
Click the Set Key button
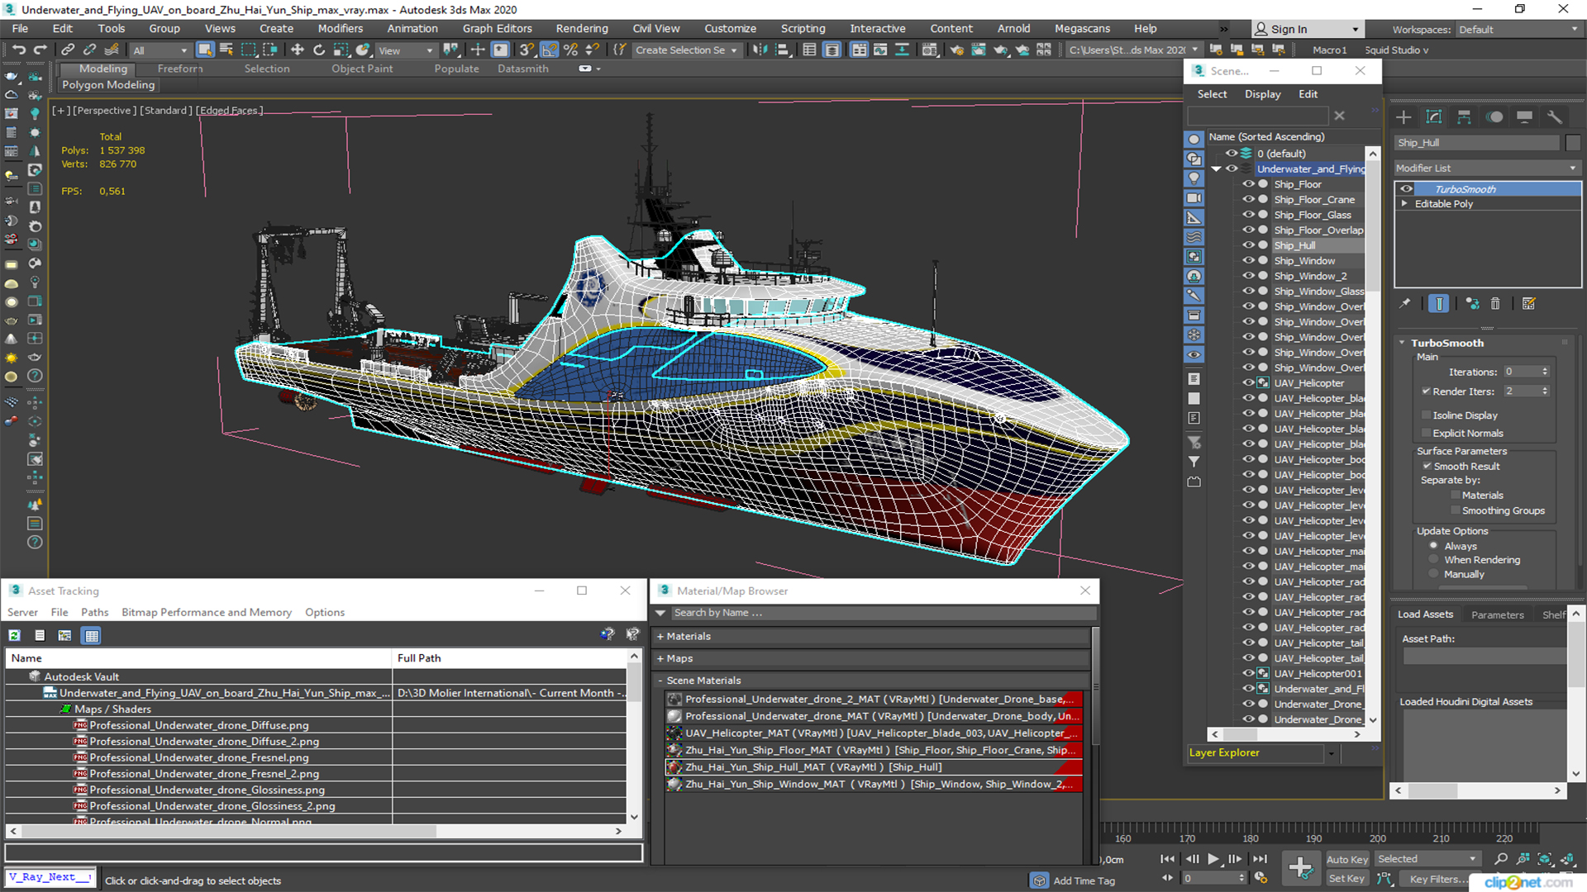pos(1347,878)
